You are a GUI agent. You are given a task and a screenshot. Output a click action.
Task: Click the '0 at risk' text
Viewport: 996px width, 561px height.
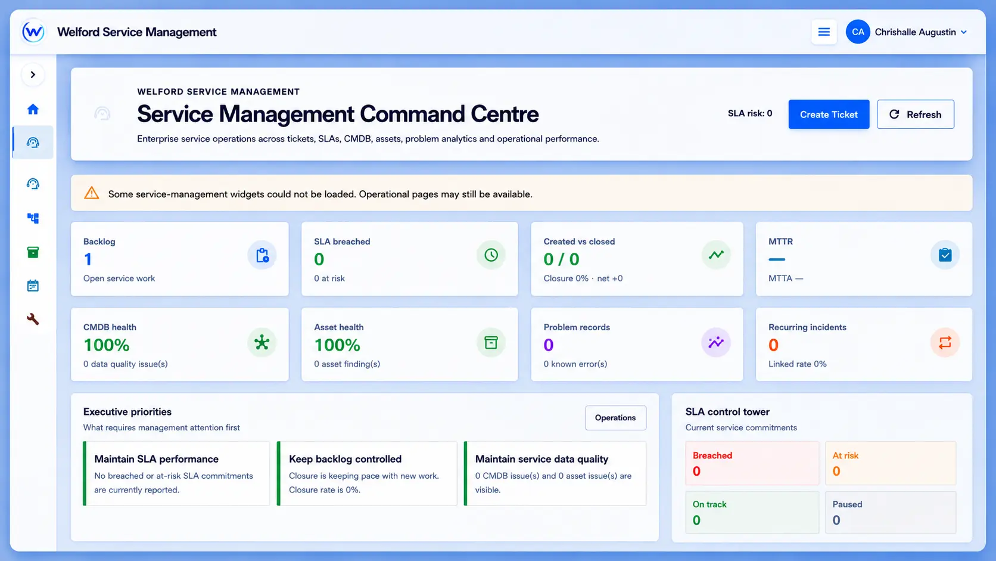(329, 278)
